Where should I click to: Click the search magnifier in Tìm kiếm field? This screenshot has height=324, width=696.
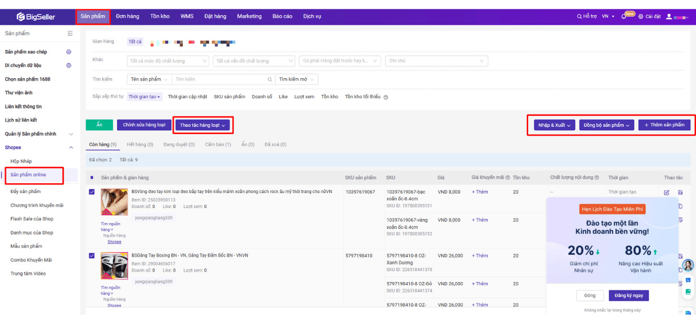click(270, 80)
